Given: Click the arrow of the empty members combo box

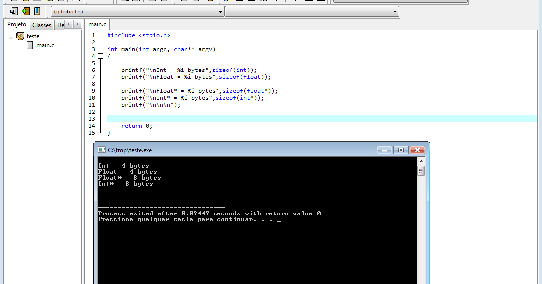Looking at the screenshot, I should [x=395, y=12].
